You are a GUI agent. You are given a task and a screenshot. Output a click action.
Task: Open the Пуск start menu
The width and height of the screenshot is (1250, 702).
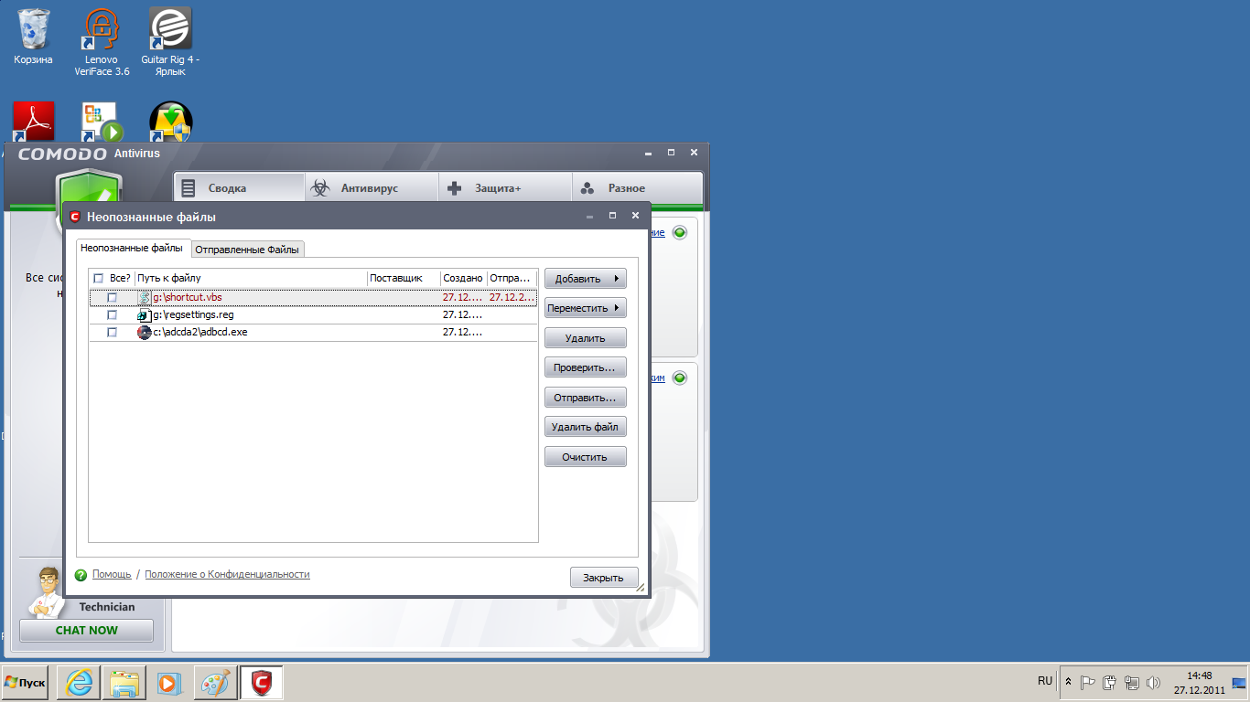(25, 683)
